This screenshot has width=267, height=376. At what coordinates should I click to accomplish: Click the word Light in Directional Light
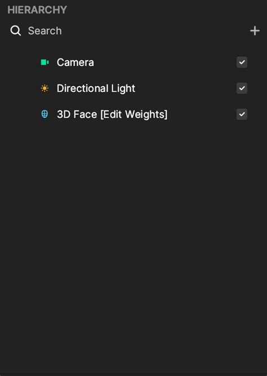[x=123, y=88]
